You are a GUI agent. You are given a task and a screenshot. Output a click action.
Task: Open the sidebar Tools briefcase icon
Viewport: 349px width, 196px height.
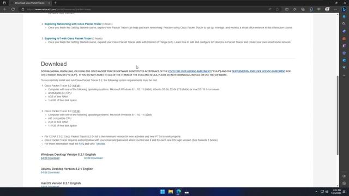[344, 39]
